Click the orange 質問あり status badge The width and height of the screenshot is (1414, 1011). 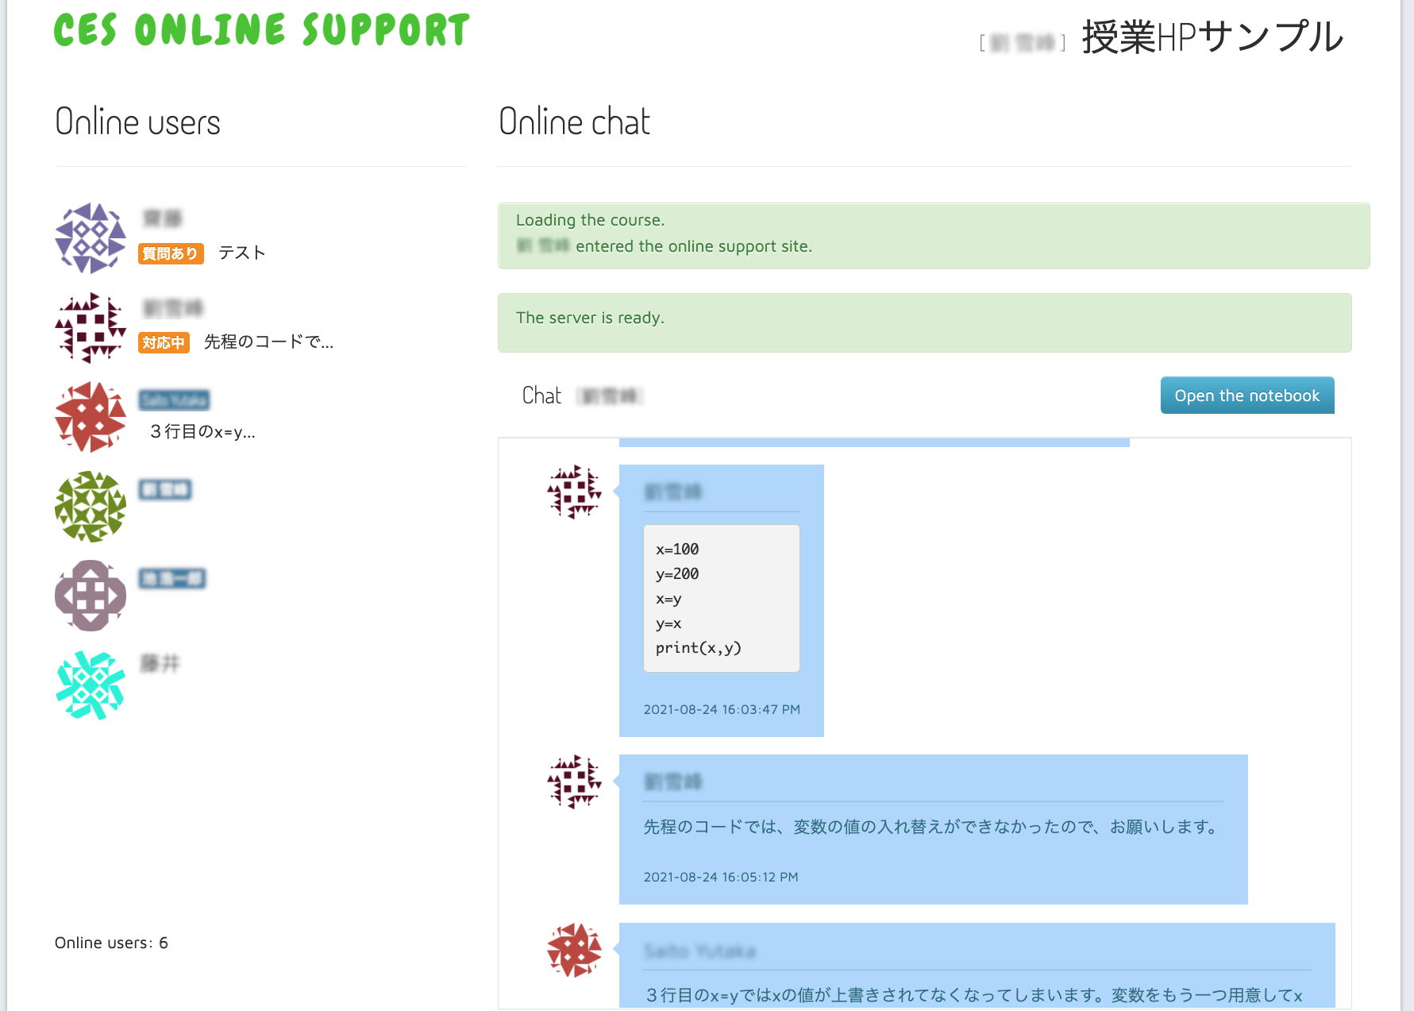[x=171, y=253]
